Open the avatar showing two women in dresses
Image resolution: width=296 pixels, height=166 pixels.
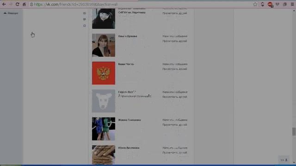point(104,129)
